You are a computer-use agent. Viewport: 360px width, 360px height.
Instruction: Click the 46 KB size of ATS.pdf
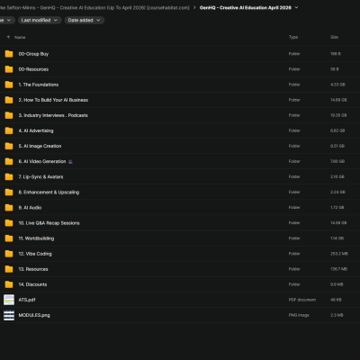coord(336,300)
